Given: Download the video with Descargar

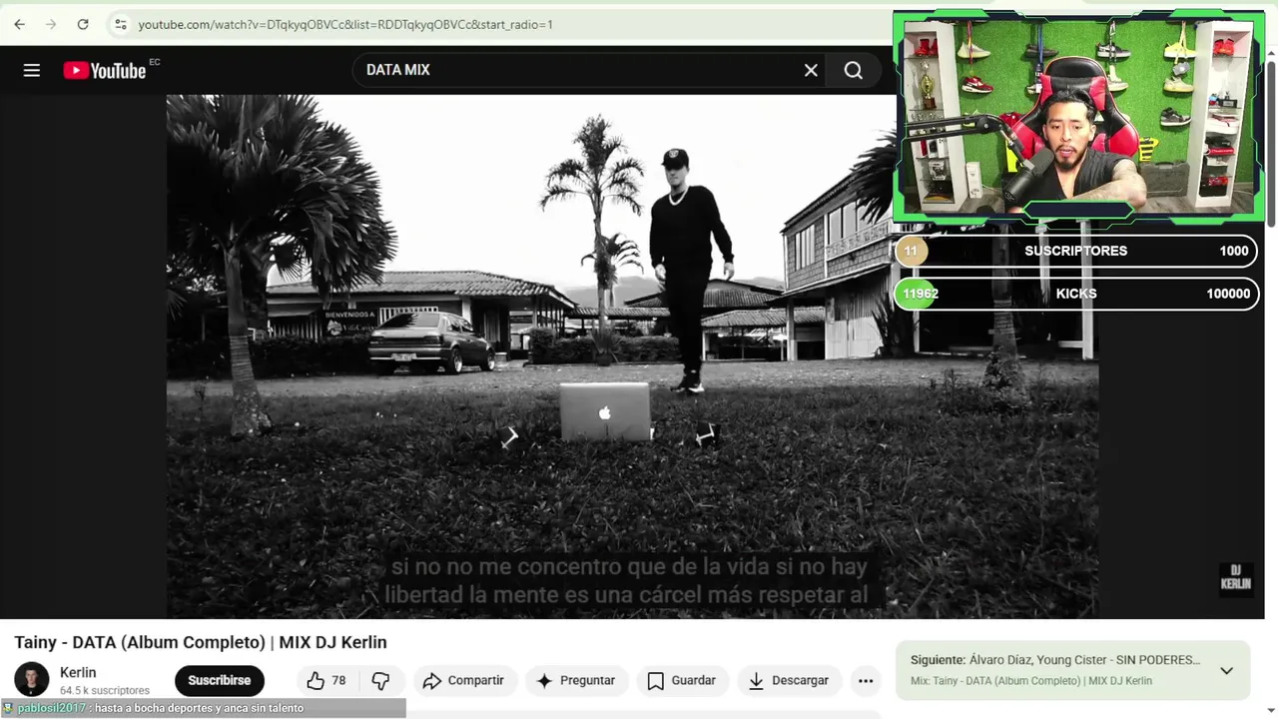Looking at the screenshot, I should click(789, 680).
